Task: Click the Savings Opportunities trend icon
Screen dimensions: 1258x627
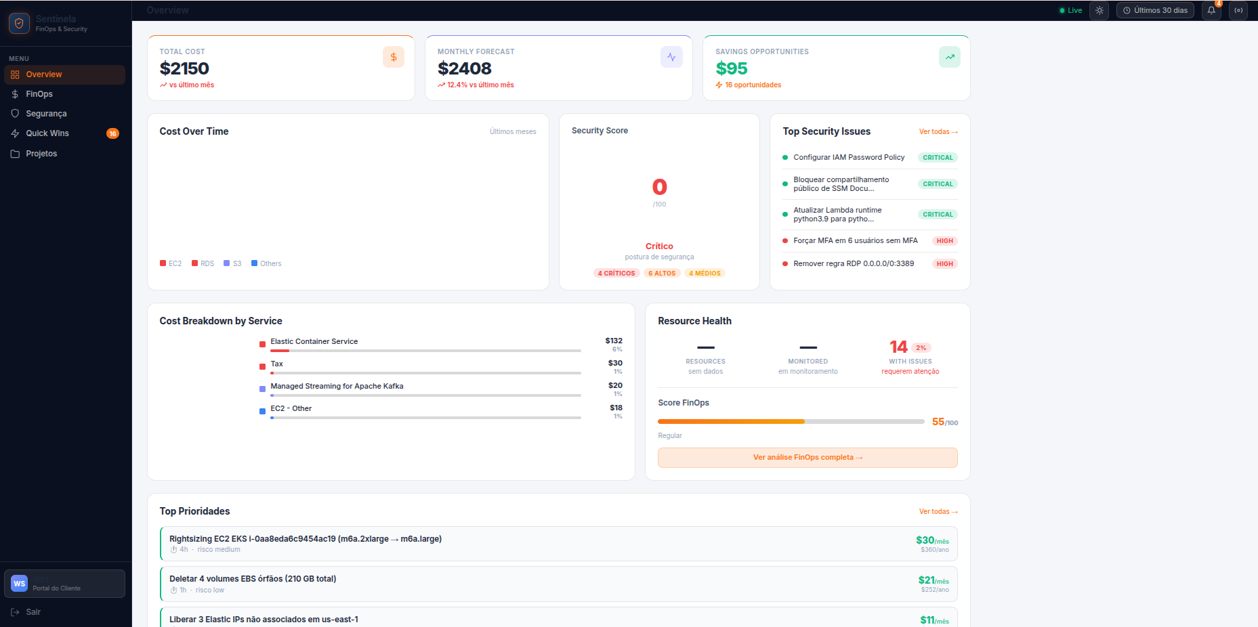Action: [950, 57]
